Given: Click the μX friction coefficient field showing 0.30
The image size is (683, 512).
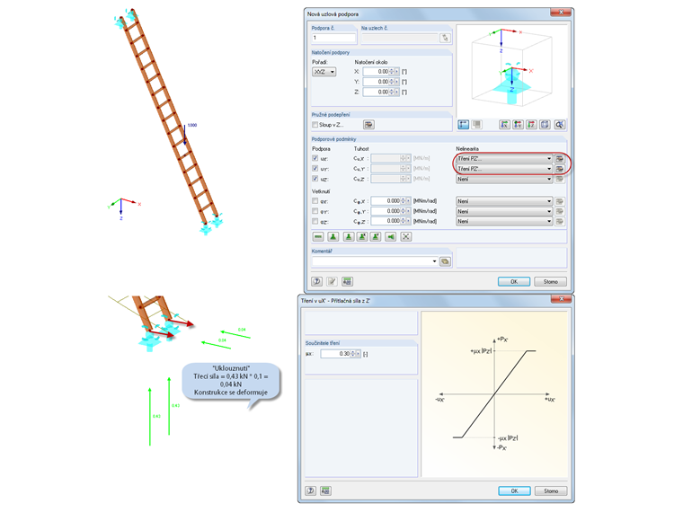Looking at the screenshot, I should point(335,354).
